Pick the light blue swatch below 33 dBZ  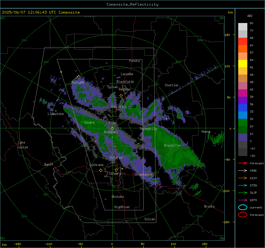click(243, 115)
